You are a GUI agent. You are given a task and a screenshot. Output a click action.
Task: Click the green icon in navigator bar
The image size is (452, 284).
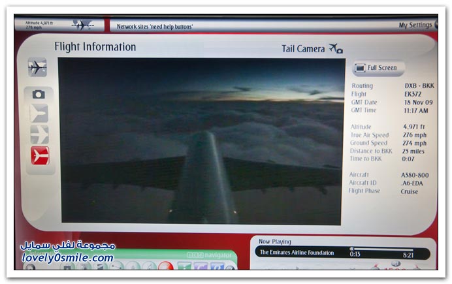click(x=184, y=266)
